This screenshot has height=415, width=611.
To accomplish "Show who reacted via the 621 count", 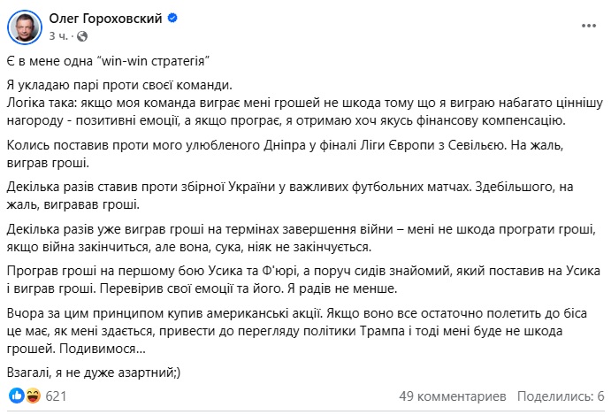I will (x=56, y=396).
